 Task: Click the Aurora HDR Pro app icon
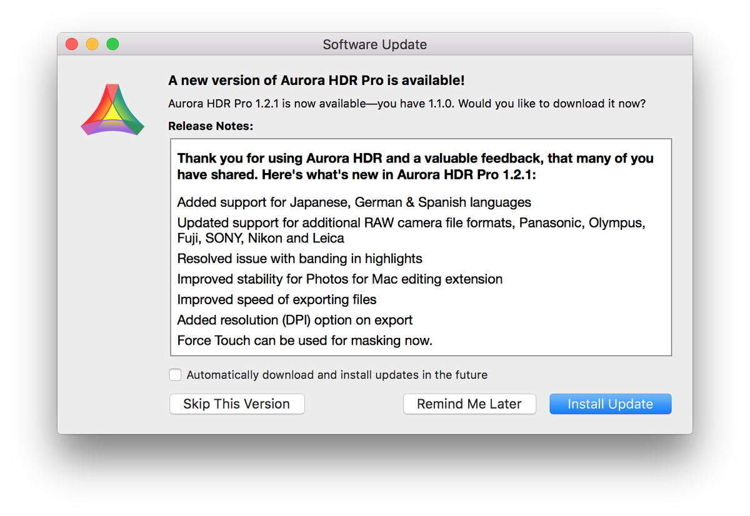(112, 109)
